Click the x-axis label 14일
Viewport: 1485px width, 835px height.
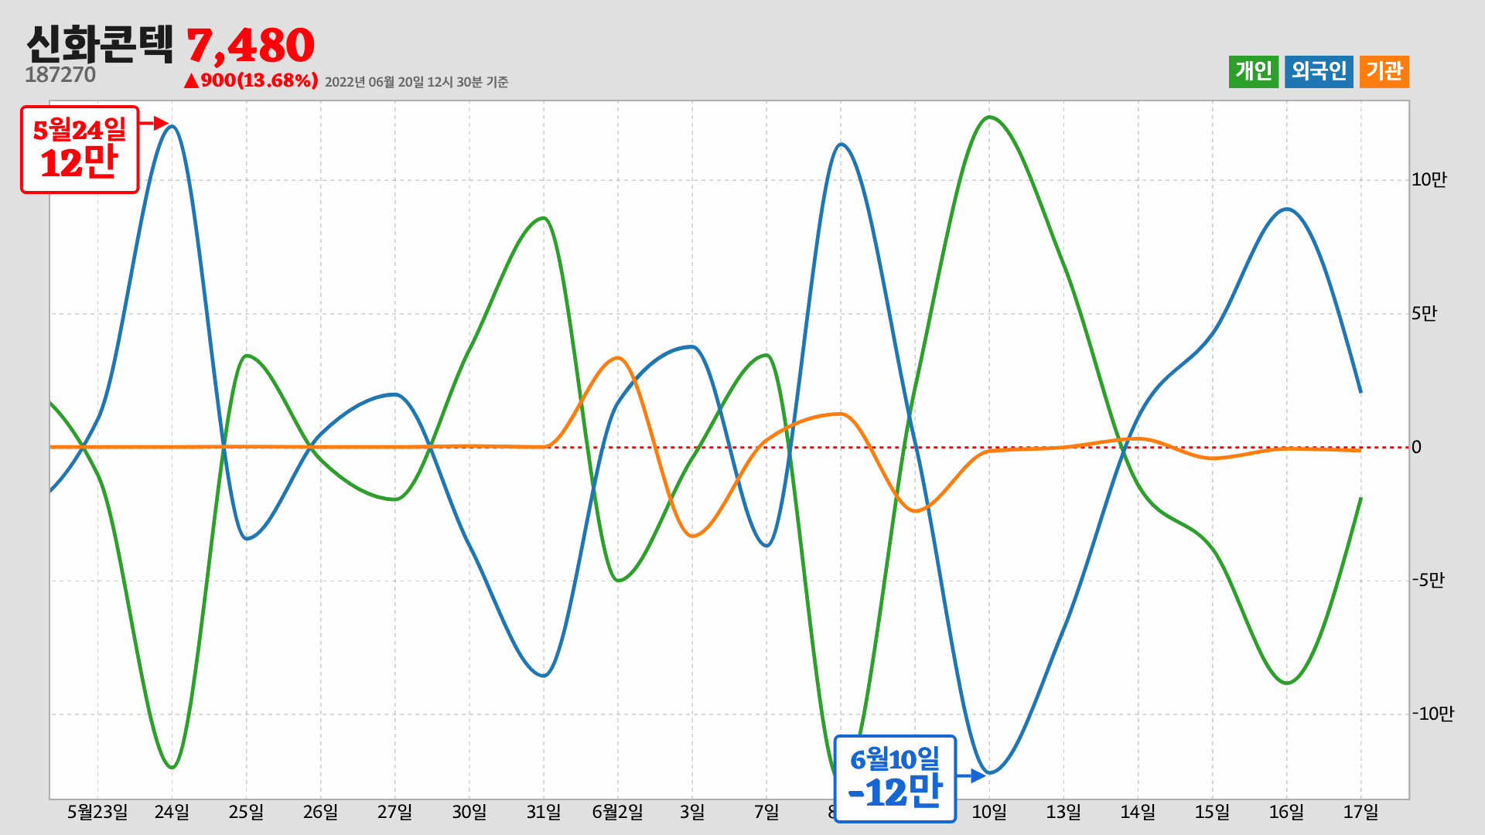(1138, 812)
